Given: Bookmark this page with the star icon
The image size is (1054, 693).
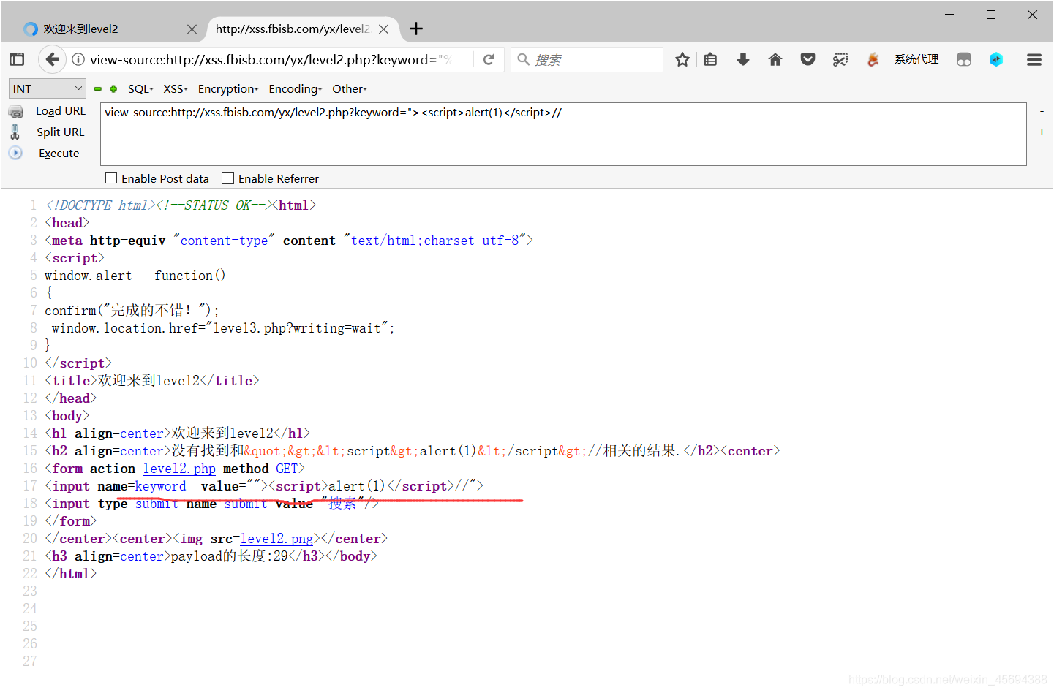Looking at the screenshot, I should pos(682,59).
